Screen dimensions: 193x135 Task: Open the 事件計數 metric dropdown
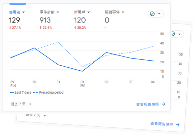[x=49, y=12]
